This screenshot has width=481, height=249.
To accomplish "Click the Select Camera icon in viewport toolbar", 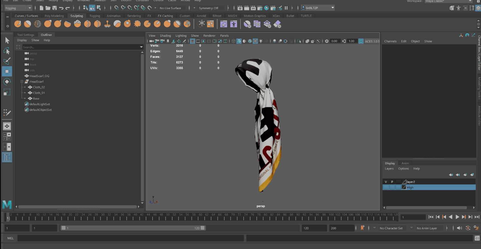I will pos(151,41).
